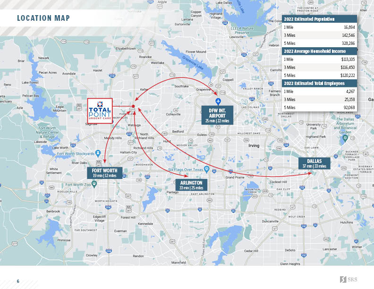Click the Roanoke label
This screenshot has width=374, height=289.
(145, 57)
